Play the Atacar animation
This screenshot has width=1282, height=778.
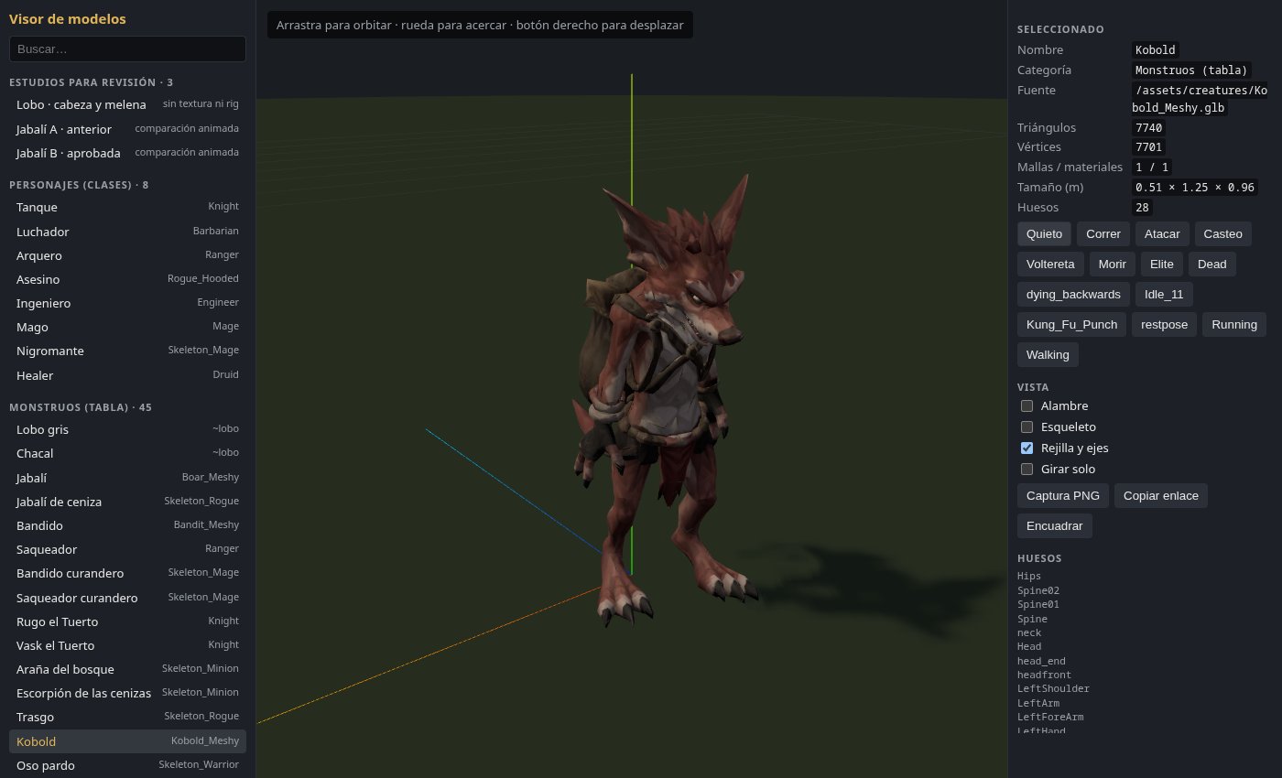tap(1163, 233)
